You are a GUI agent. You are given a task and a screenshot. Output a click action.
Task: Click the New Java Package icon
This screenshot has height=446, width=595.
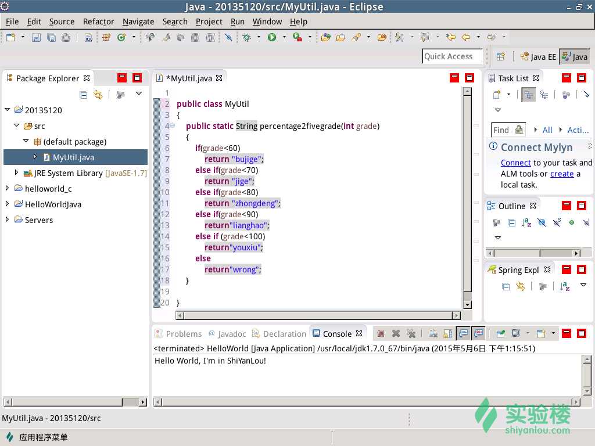tap(107, 37)
